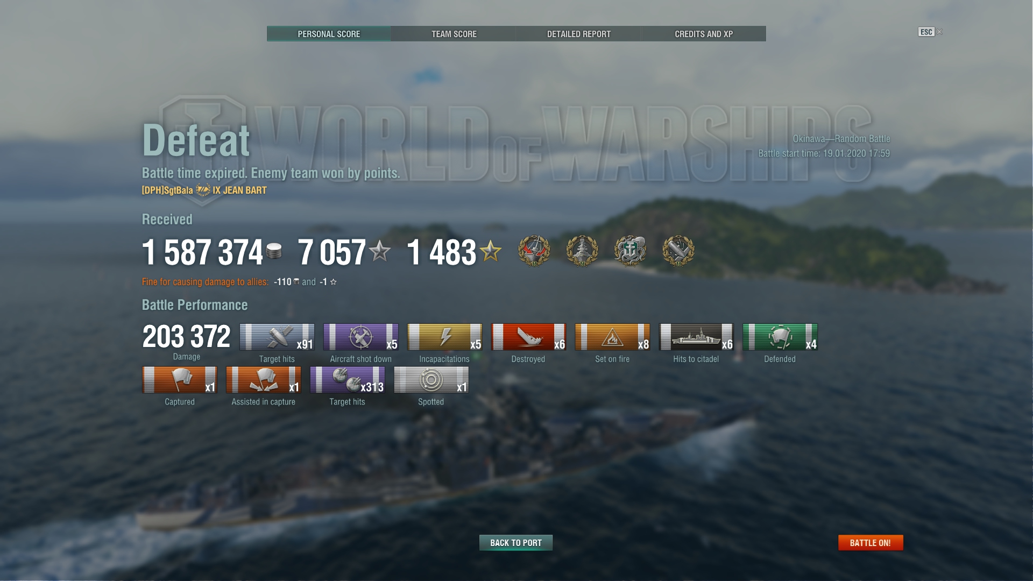
Task: Click the first achievement medal with red emblem
Action: pos(534,251)
